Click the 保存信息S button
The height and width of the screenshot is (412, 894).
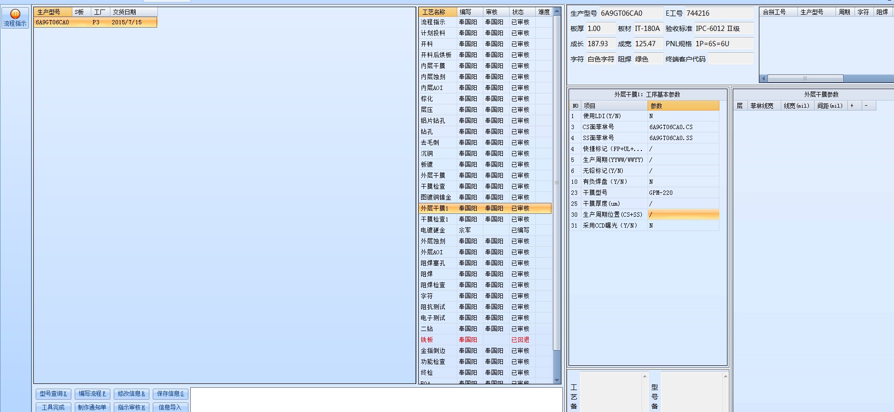pyautogui.click(x=170, y=394)
